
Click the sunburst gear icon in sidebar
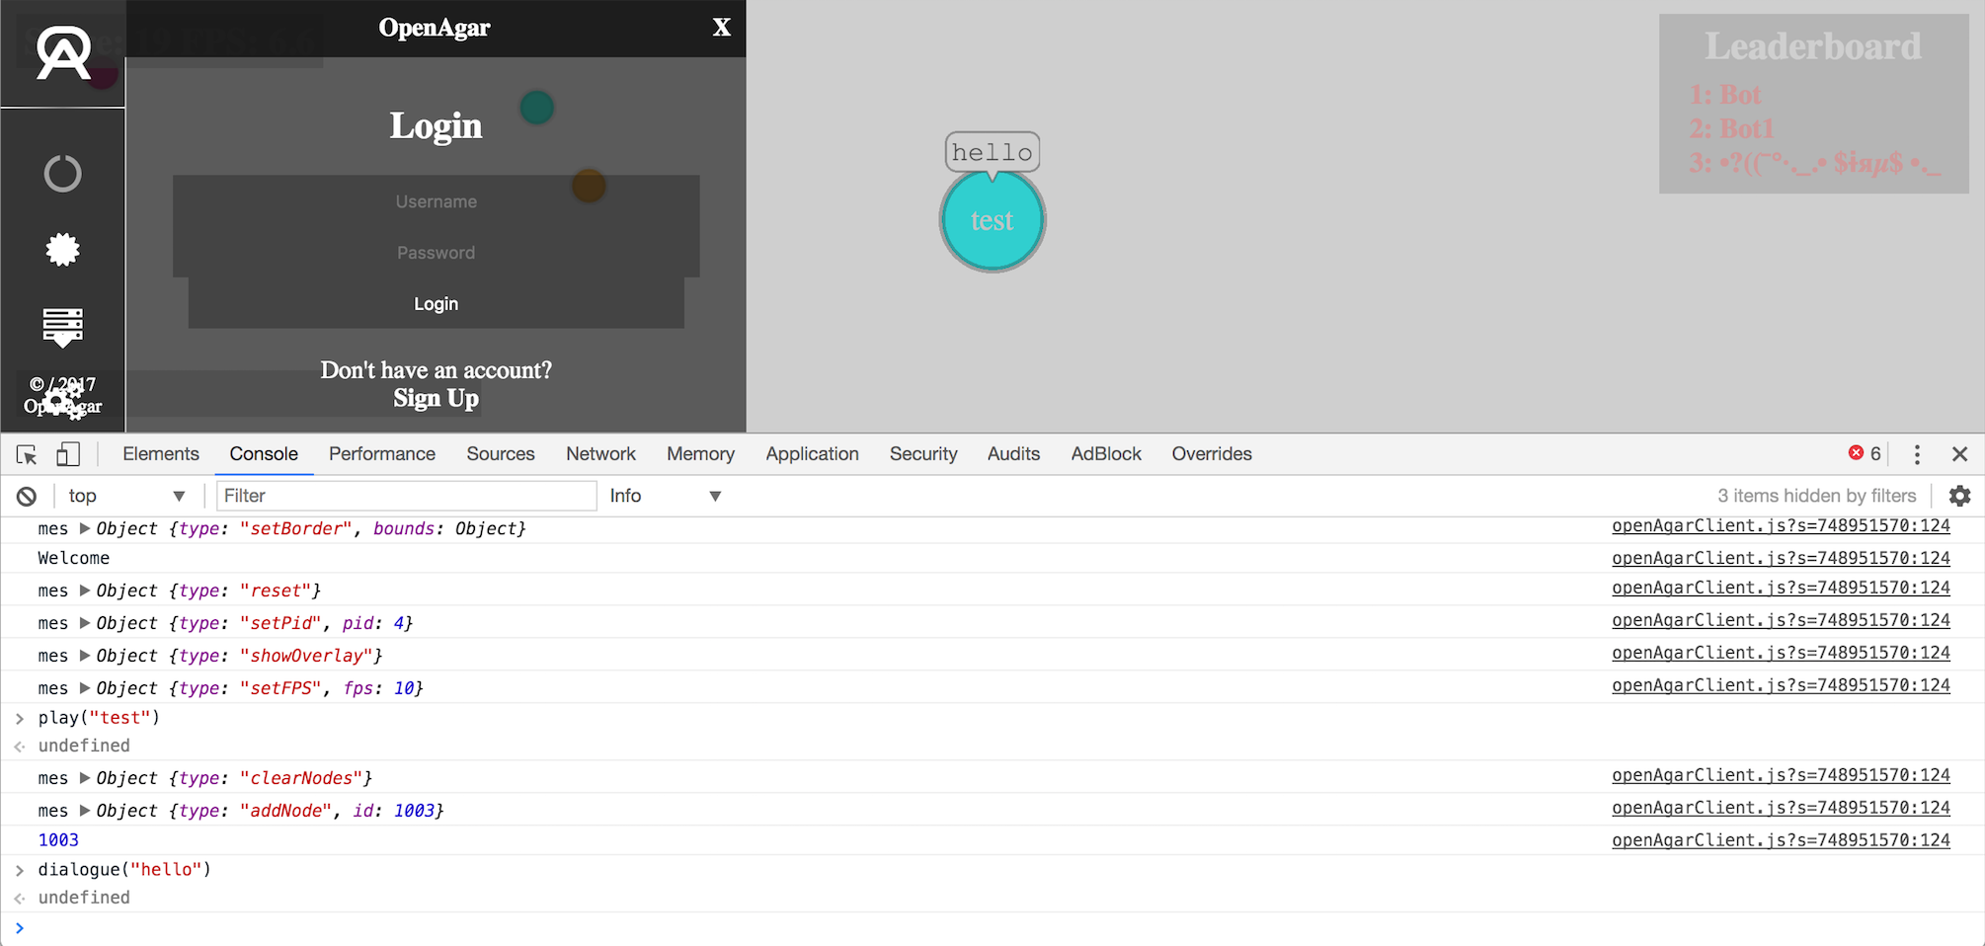[x=61, y=249]
